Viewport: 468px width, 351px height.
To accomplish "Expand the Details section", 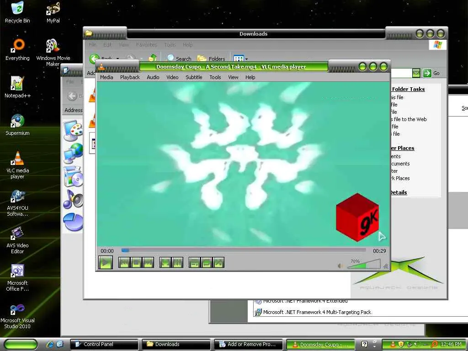I will coord(399,192).
